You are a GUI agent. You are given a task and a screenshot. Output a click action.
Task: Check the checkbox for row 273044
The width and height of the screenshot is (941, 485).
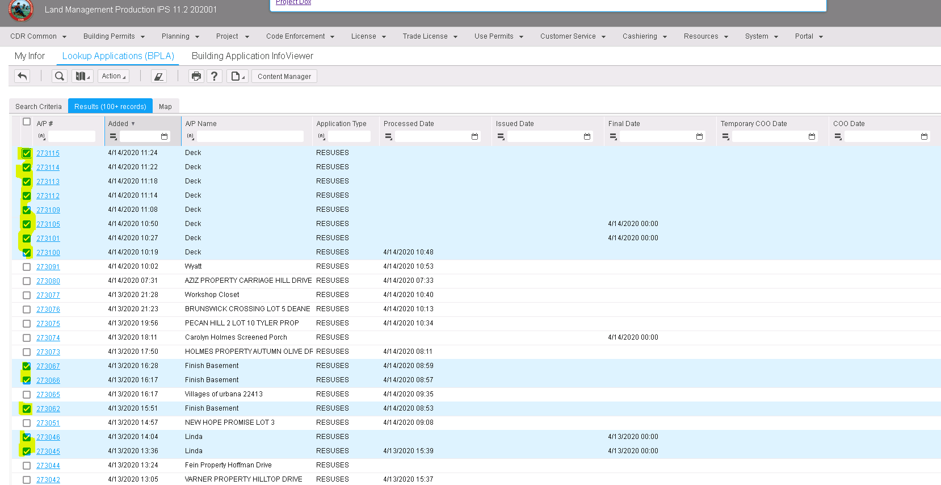pos(27,466)
